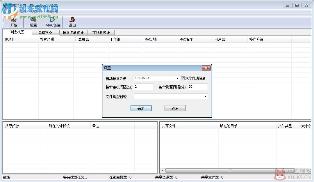314x182 pixels.
Task: Click the 共享文件 column header
Action: click(x=189, y=126)
